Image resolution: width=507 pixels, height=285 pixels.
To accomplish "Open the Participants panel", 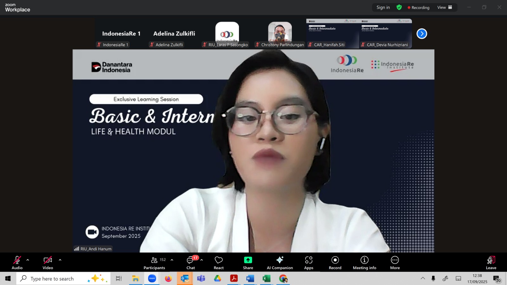I will [154, 263].
